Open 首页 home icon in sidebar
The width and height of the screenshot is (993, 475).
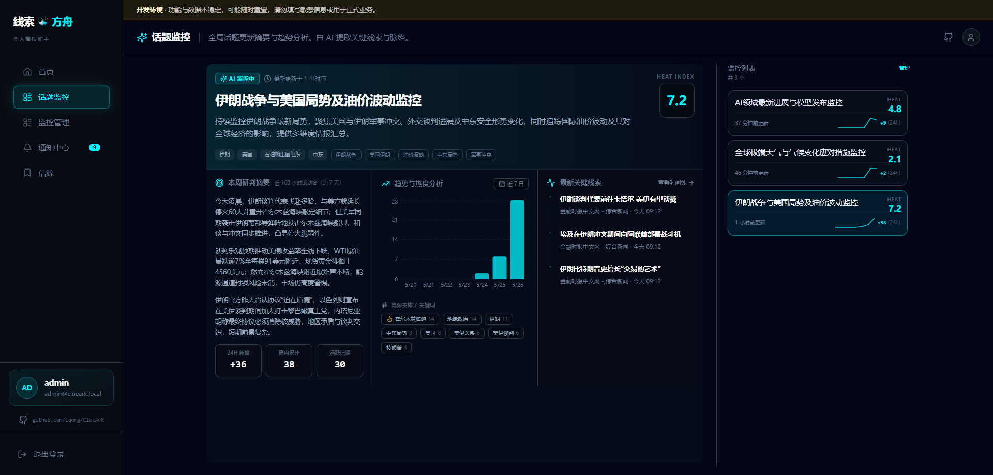click(27, 72)
